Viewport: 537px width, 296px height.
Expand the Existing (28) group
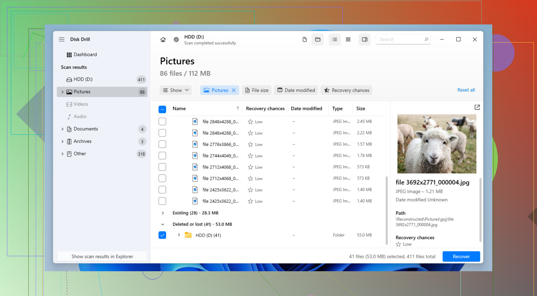coord(163,213)
